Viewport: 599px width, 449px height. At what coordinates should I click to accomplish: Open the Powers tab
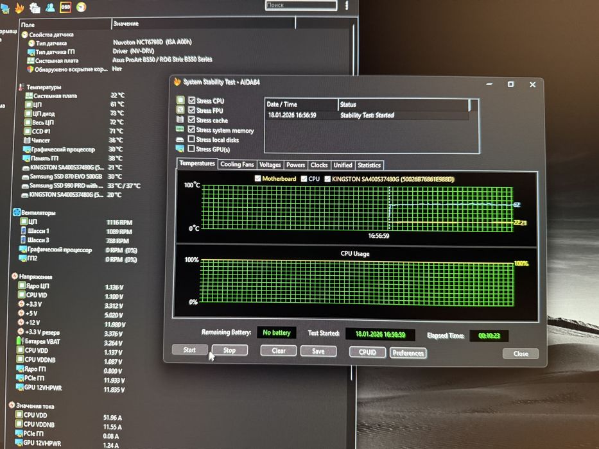point(296,165)
